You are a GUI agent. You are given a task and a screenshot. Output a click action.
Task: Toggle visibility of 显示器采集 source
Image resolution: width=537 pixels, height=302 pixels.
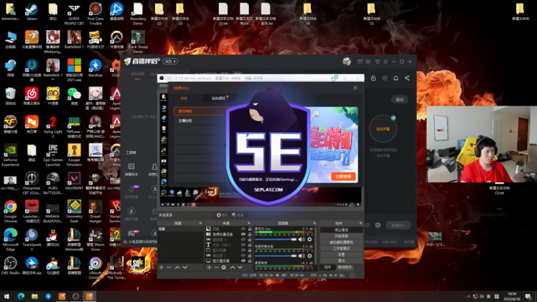[243, 260]
